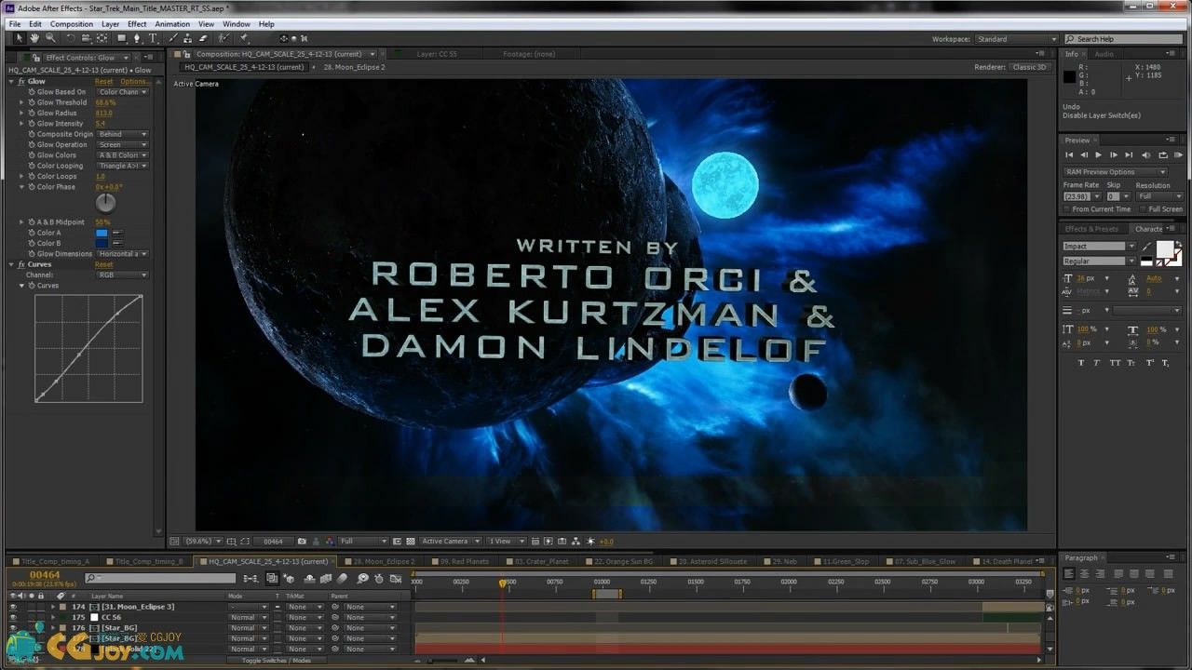Expand layer 176 Star_BG properties
The width and height of the screenshot is (1192, 670).
[x=53, y=628]
